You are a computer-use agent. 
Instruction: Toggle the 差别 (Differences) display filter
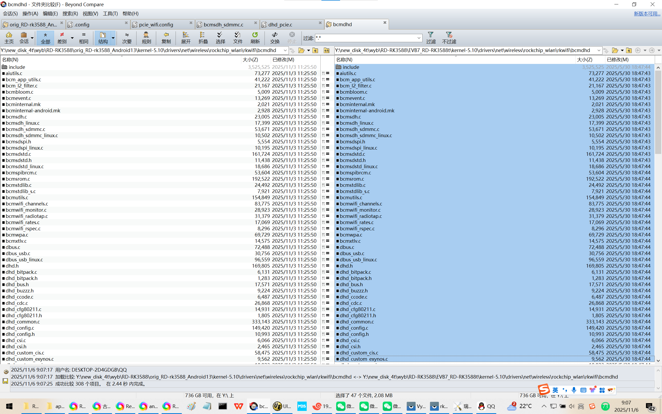pos(62,38)
